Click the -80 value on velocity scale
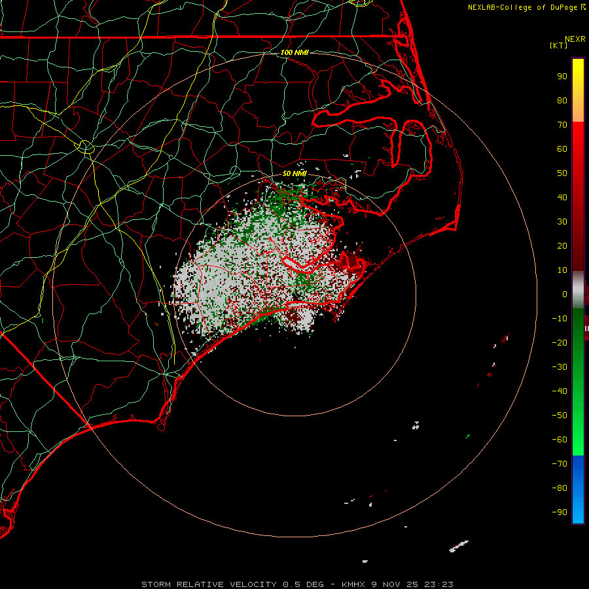The image size is (589, 589). 560,488
